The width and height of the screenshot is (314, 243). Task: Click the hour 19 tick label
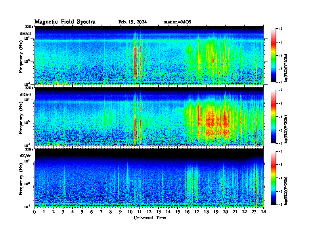[216, 212]
